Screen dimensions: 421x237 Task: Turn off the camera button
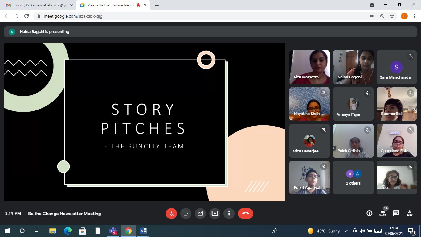186,214
